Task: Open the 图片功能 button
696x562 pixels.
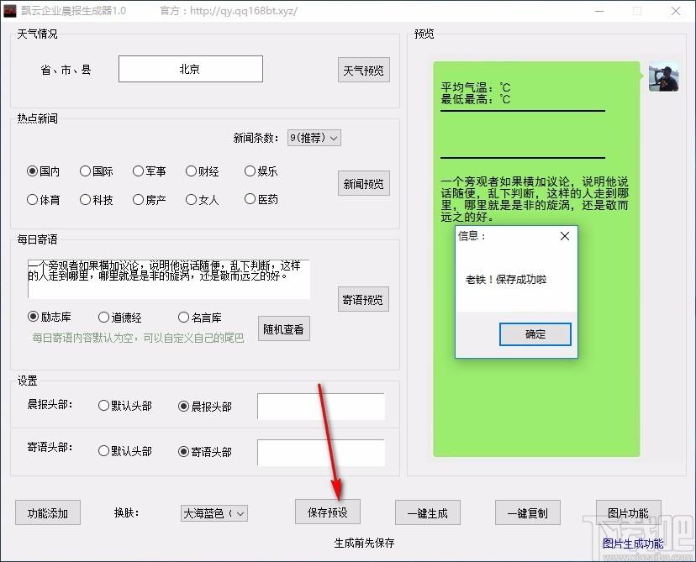Action: point(628,512)
